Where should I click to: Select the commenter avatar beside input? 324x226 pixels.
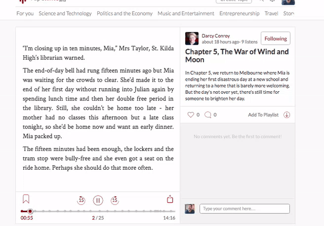pos(190,209)
